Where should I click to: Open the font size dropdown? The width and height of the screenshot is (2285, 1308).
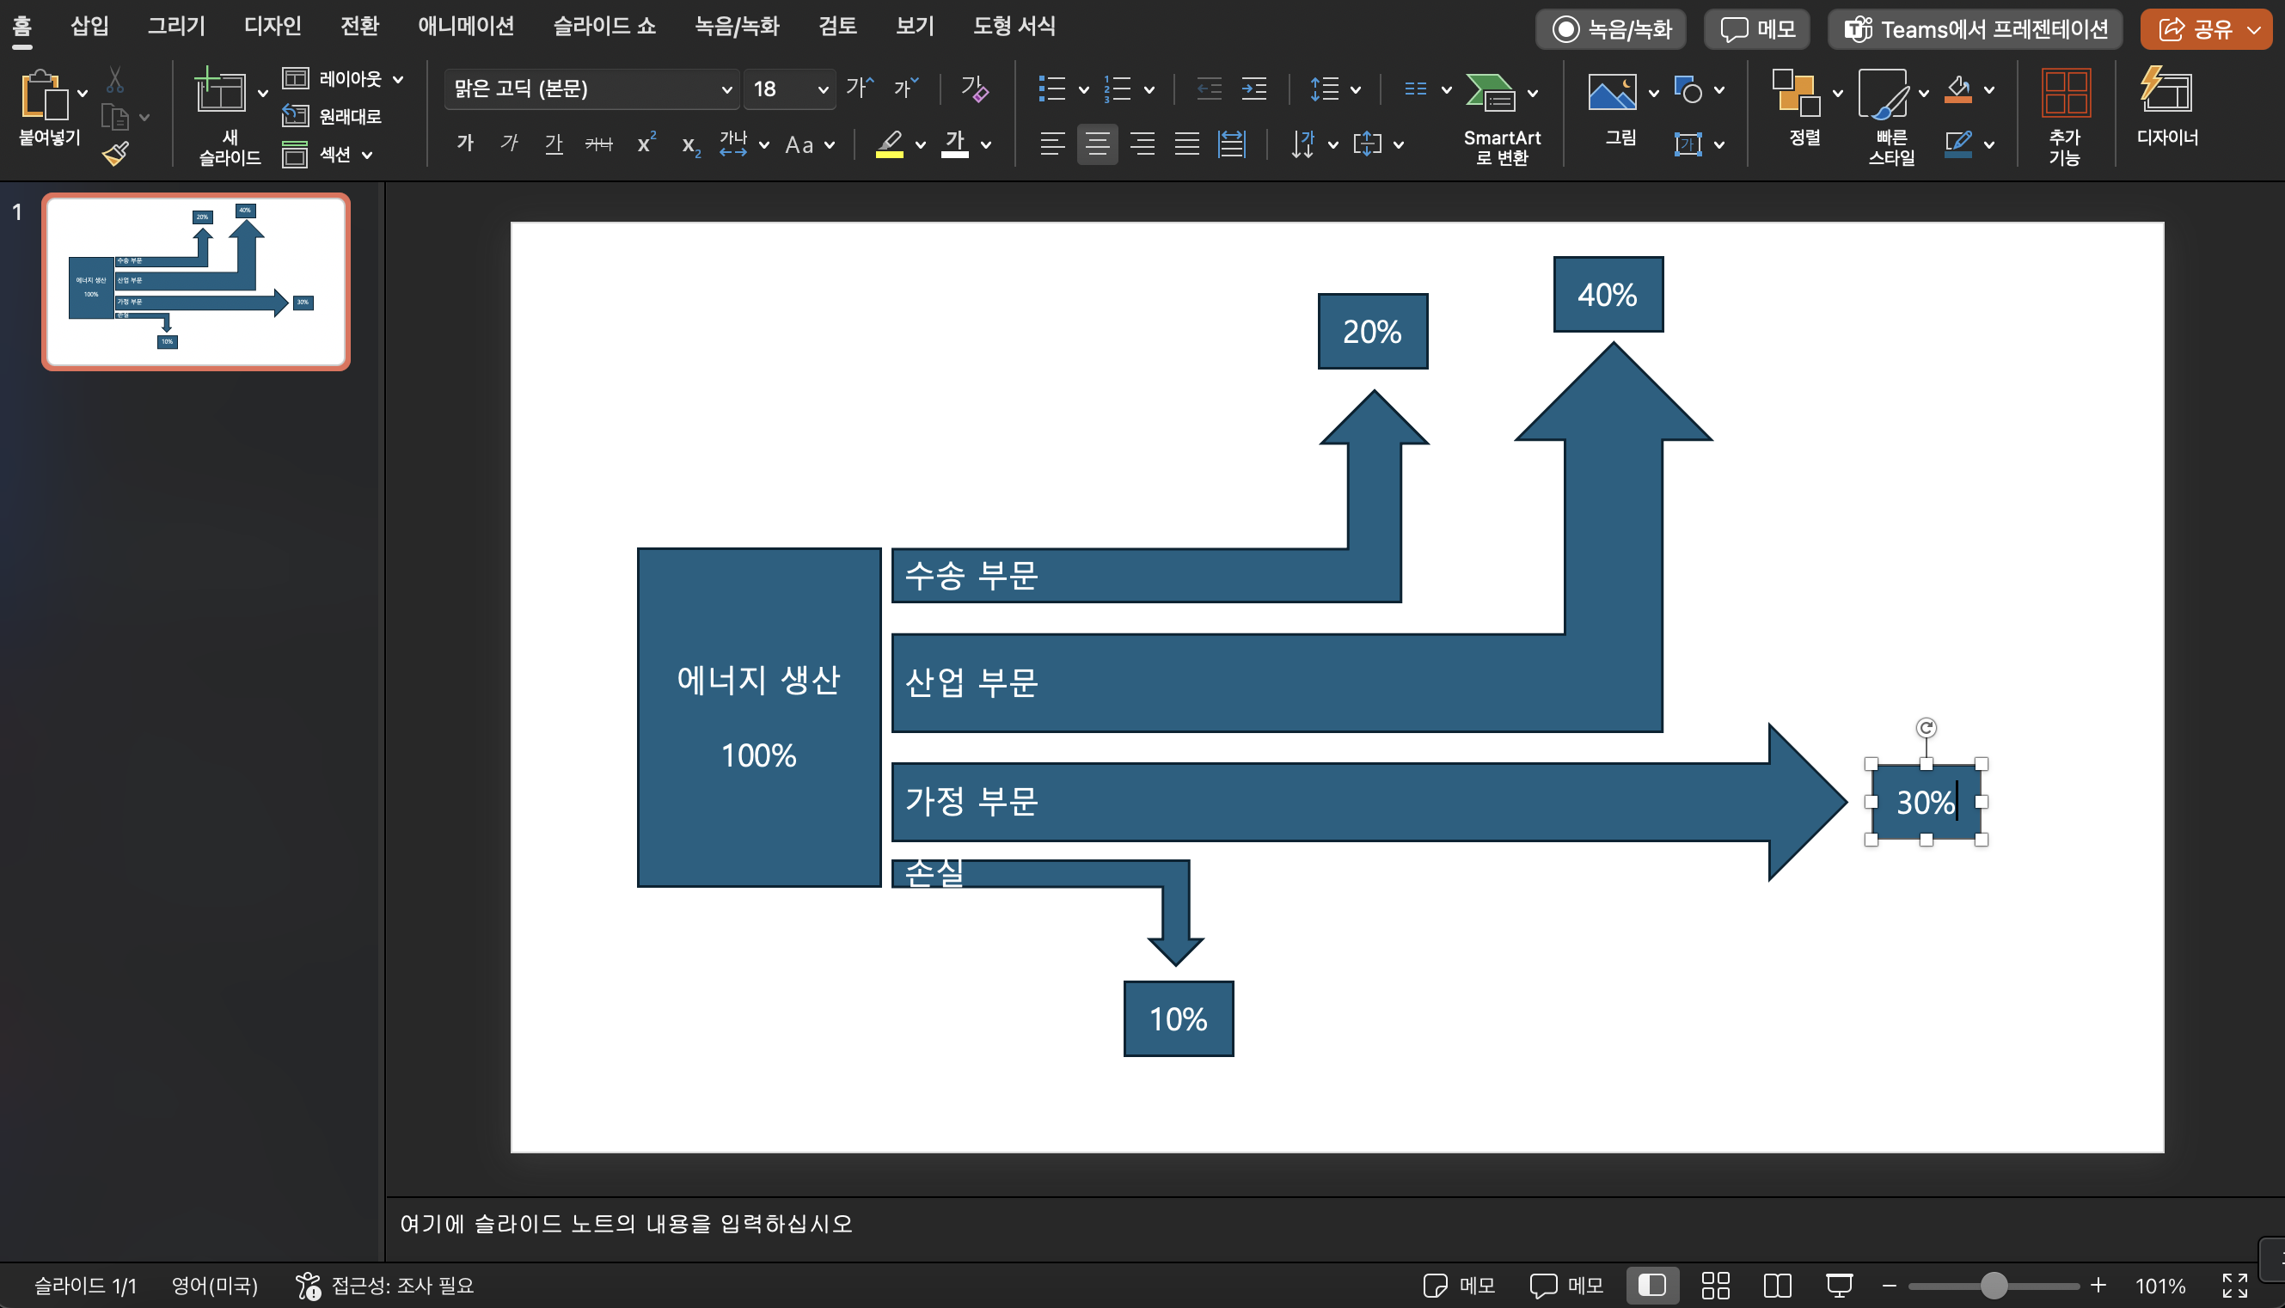tap(822, 89)
